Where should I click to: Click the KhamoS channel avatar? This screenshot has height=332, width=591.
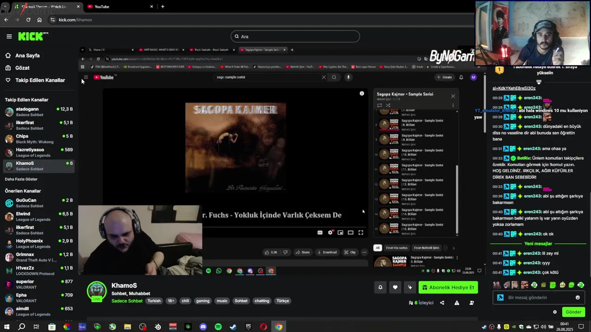tap(97, 291)
